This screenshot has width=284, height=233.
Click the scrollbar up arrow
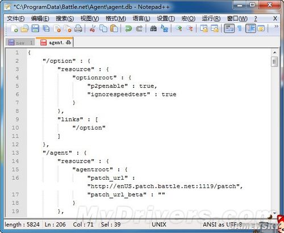click(x=274, y=53)
